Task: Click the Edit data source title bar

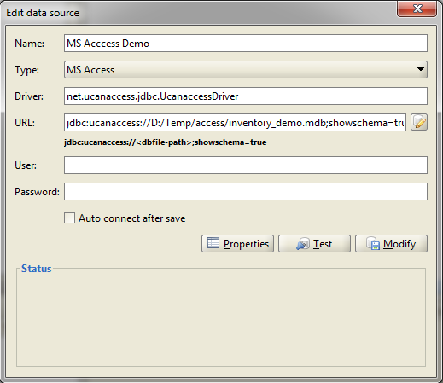Action: [x=199, y=12]
